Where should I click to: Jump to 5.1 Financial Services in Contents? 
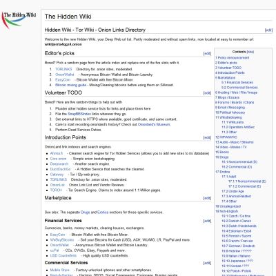point(237,83)
